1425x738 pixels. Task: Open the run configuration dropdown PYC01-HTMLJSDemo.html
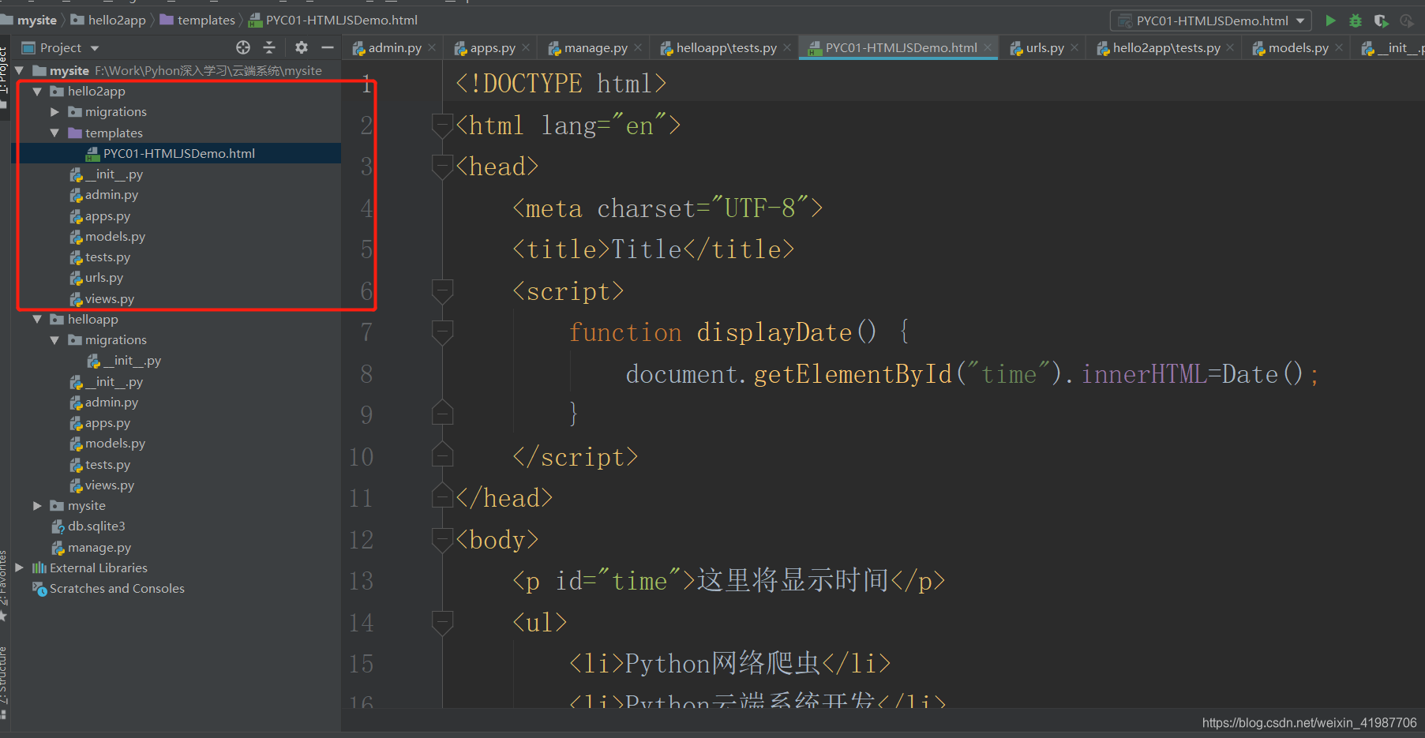coord(1211,21)
